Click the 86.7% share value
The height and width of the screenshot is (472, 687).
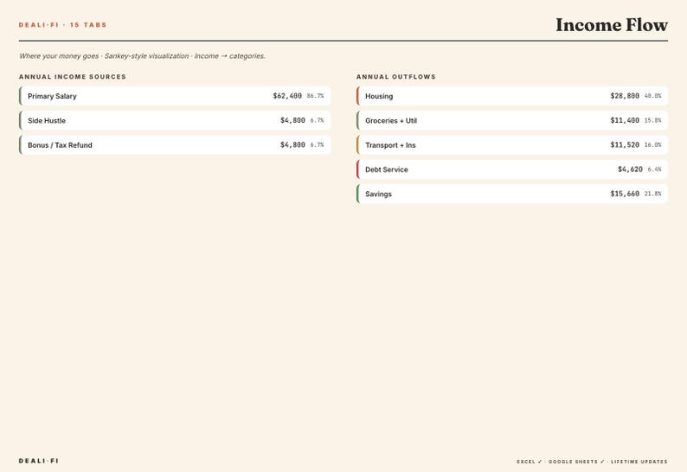[x=315, y=96]
